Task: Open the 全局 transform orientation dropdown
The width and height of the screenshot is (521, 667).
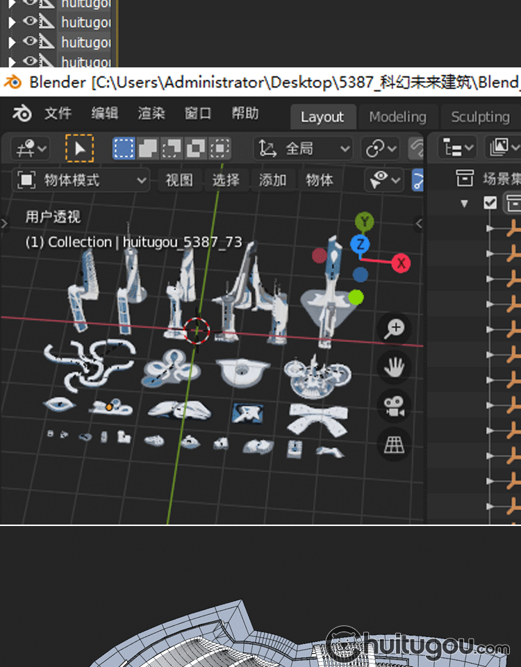Action: tap(304, 148)
